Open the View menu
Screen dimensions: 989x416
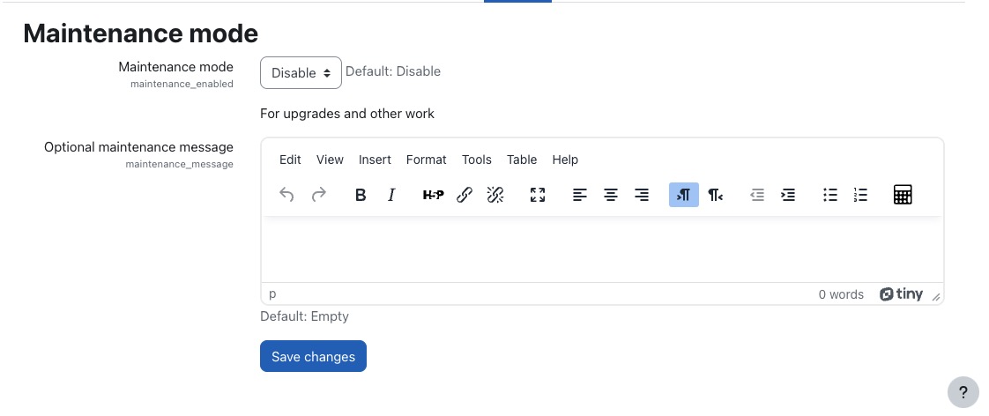330,160
